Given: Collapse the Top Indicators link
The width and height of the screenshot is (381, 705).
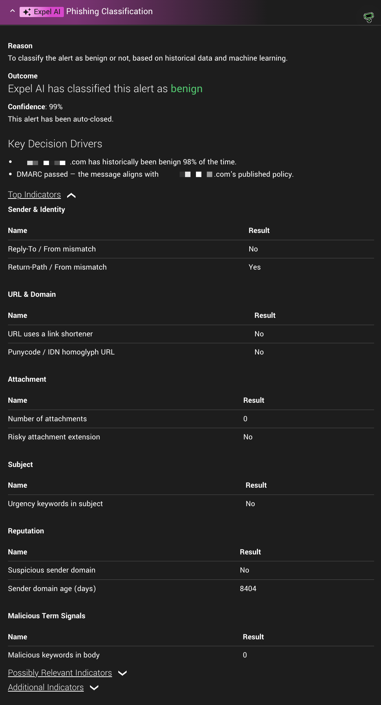Looking at the screenshot, I should 34,195.
